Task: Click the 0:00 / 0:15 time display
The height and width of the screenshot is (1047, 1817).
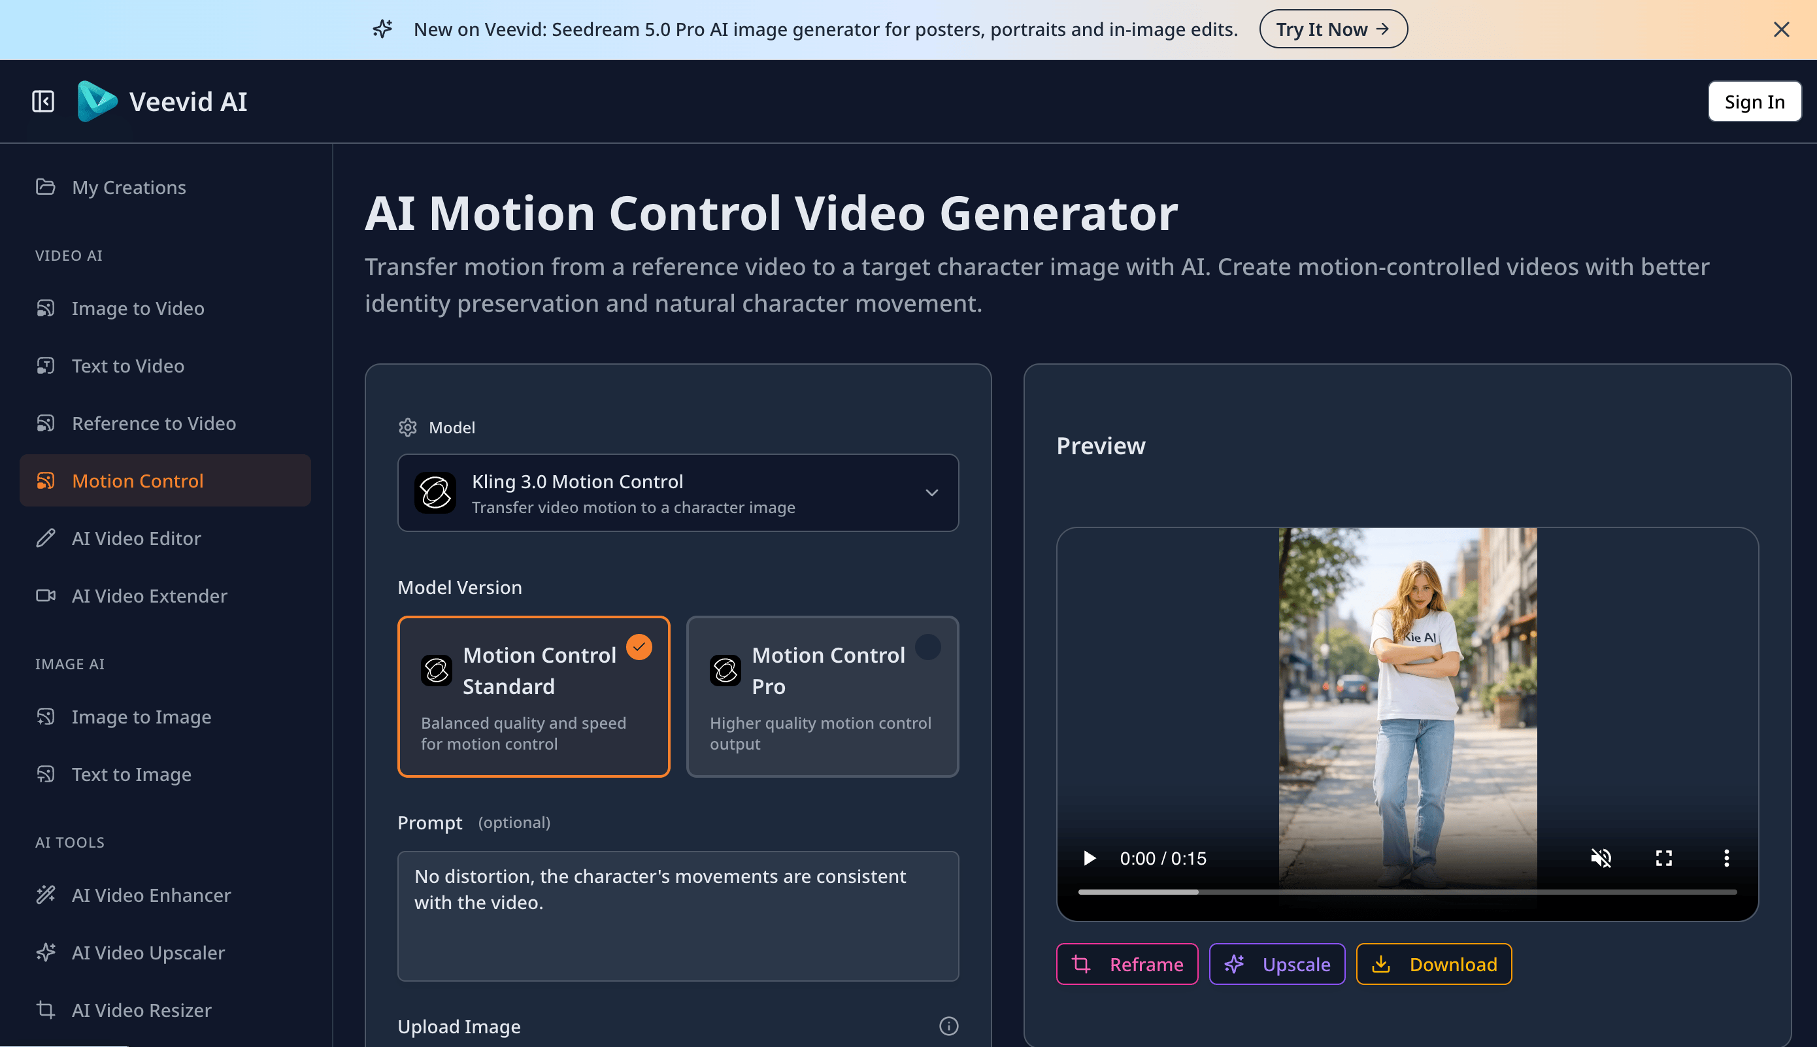Action: point(1163,859)
